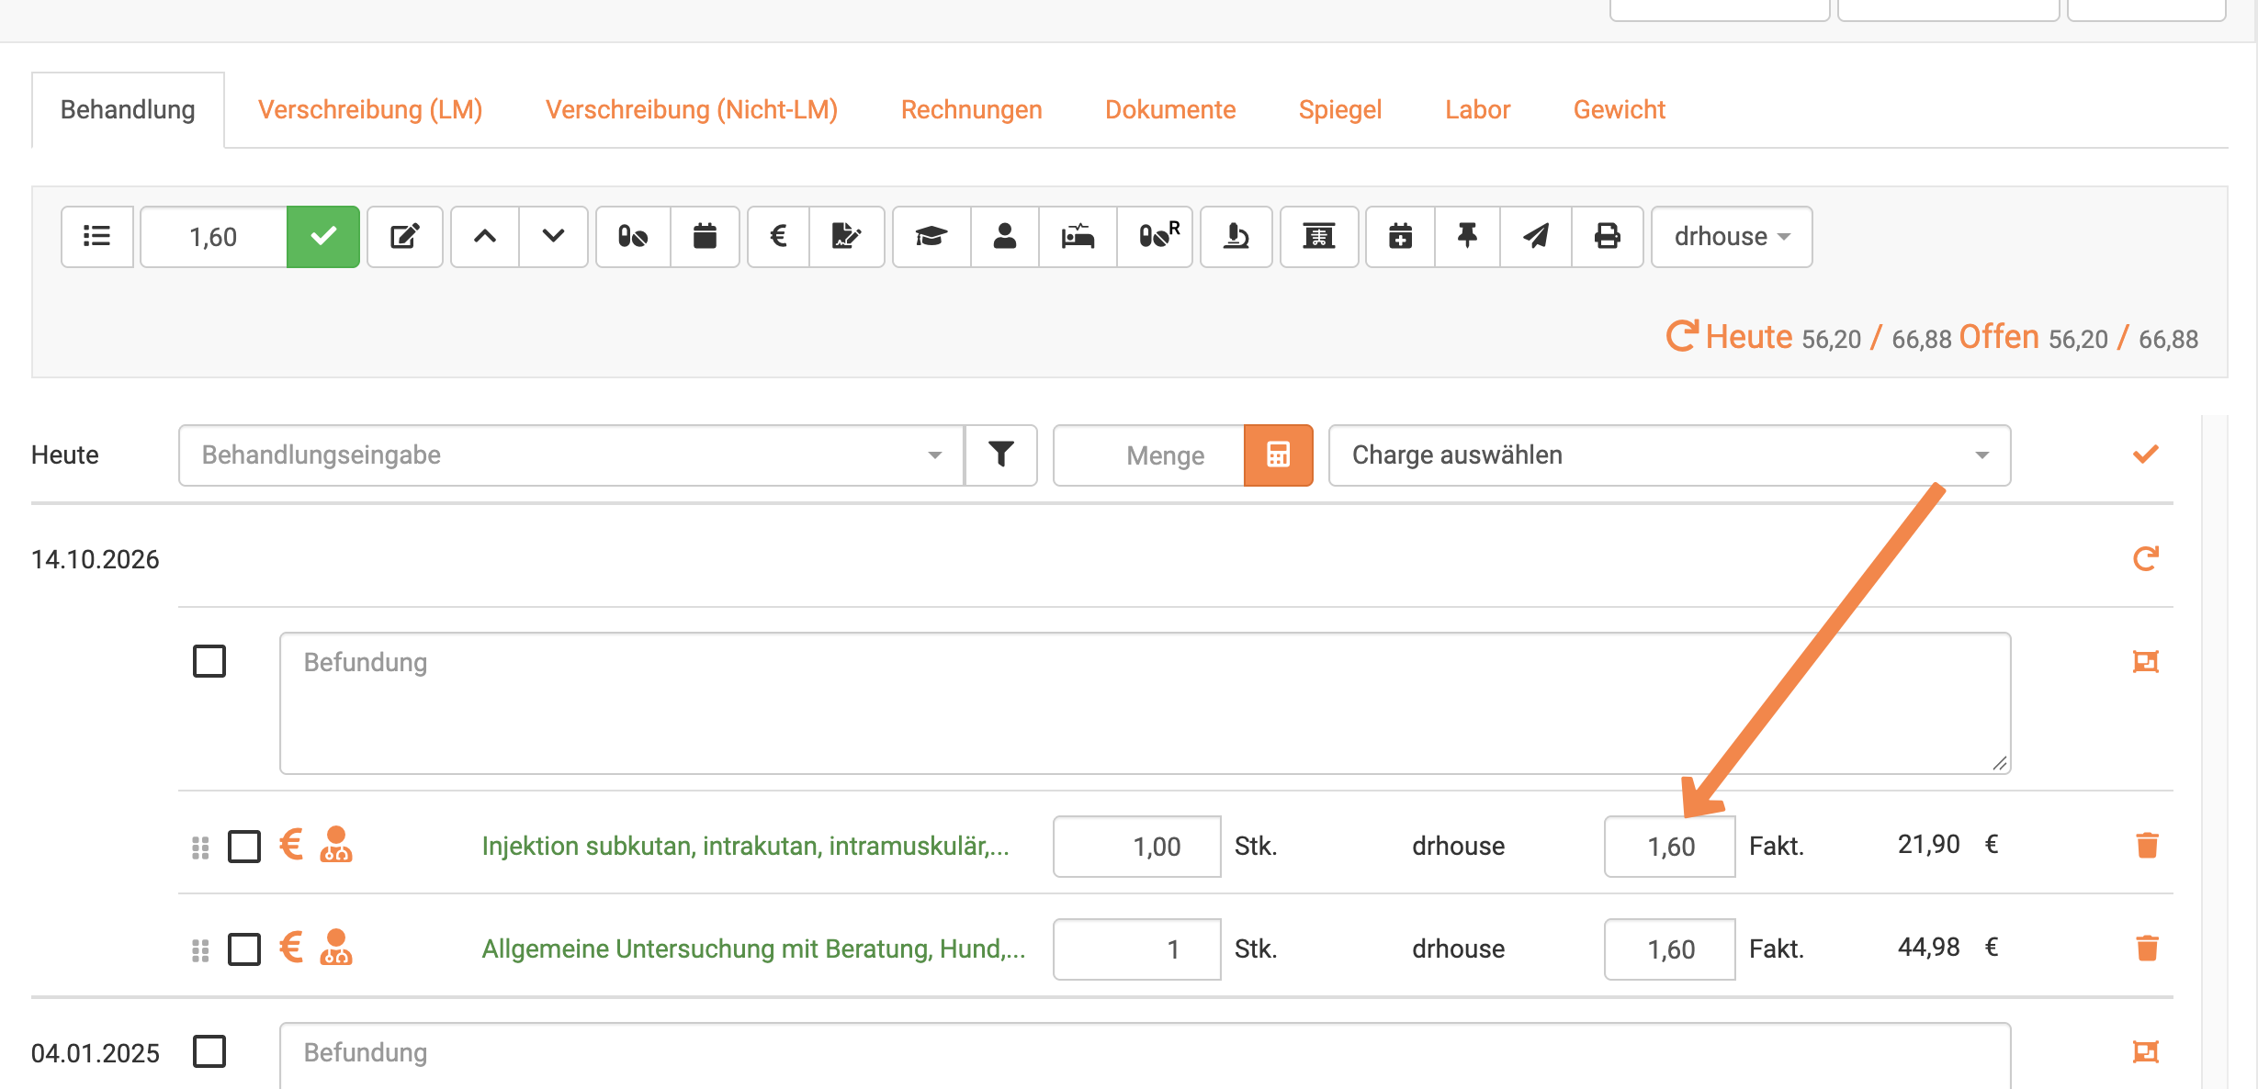Click the filter funnel button
The height and width of the screenshot is (1089, 2258).
coord(1001,455)
